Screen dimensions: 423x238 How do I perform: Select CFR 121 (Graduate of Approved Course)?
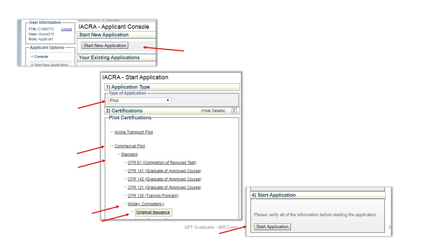165,187
